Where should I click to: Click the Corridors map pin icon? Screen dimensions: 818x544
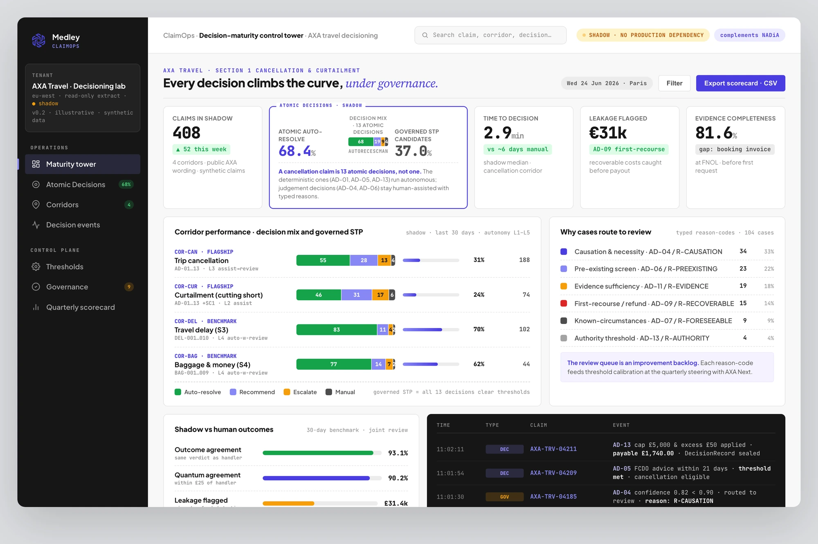click(x=36, y=205)
